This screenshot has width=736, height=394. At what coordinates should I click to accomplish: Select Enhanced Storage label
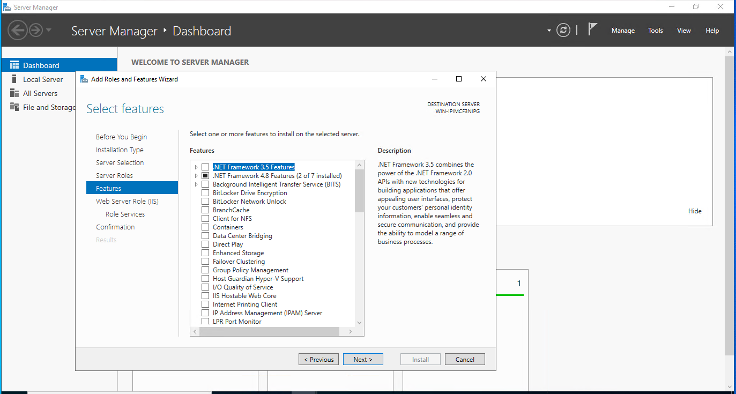pyautogui.click(x=238, y=253)
